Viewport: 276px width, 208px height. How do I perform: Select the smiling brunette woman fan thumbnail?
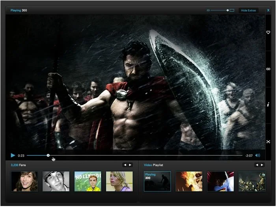pyautogui.click(x=24, y=181)
